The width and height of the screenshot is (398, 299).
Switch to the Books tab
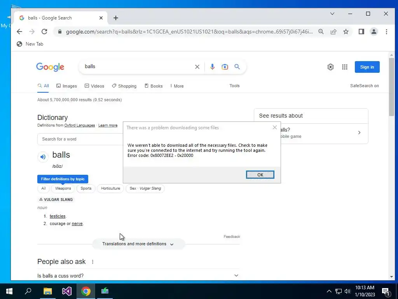(x=154, y=86)
